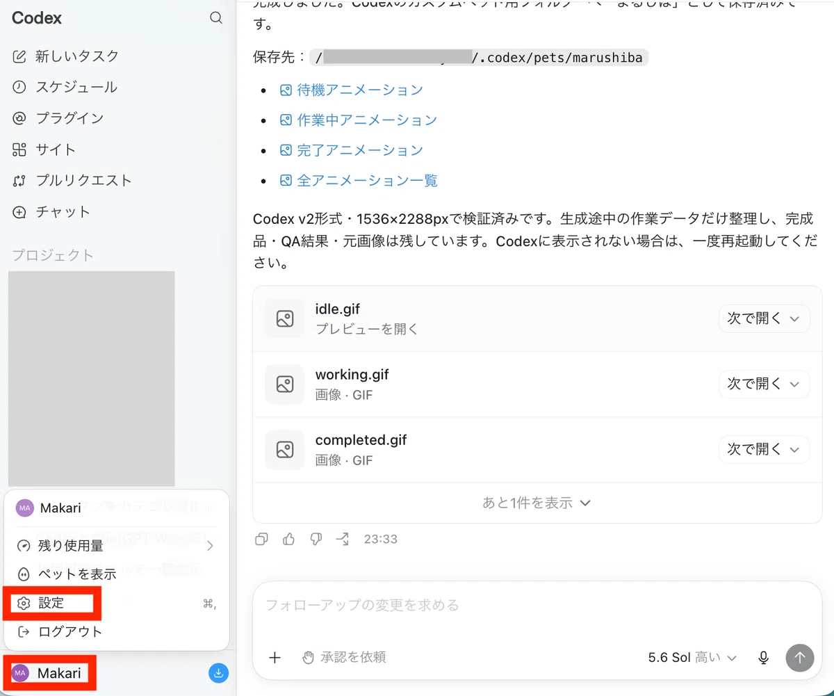Click the idle.gif file image icon
Image resolution: width=834 pixels, height=696 pixels.
(x=284, y=318)
